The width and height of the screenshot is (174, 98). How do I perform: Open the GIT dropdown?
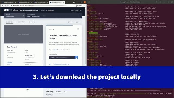coord(70,22)
